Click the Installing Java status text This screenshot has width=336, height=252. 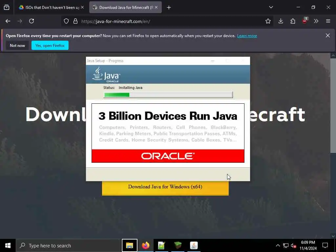pyautogui.click(x=131, y=88)
